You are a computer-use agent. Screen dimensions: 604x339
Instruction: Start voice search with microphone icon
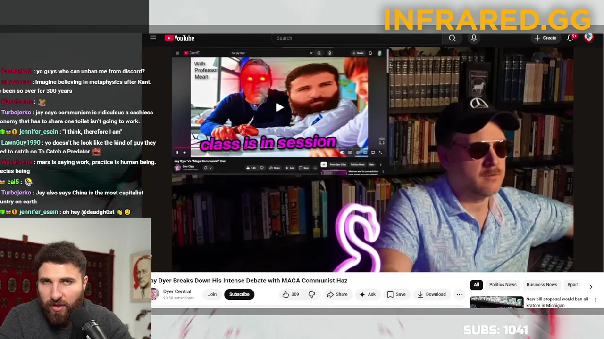coord(474,38)
